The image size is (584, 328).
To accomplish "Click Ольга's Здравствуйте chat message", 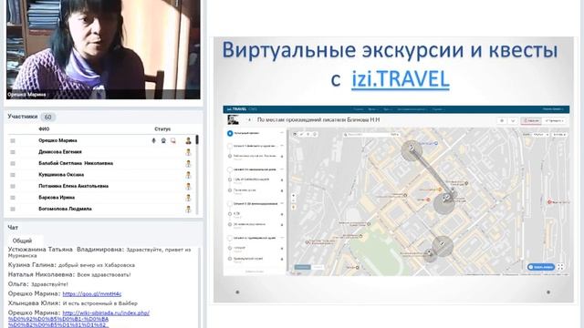I will point(38,284).
